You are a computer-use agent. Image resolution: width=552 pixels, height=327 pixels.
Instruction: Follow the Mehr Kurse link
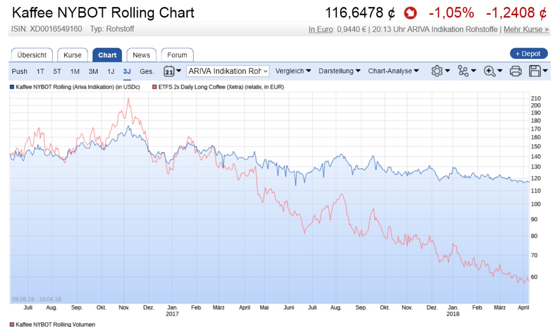pyautogui.click(x=526, y=29)
